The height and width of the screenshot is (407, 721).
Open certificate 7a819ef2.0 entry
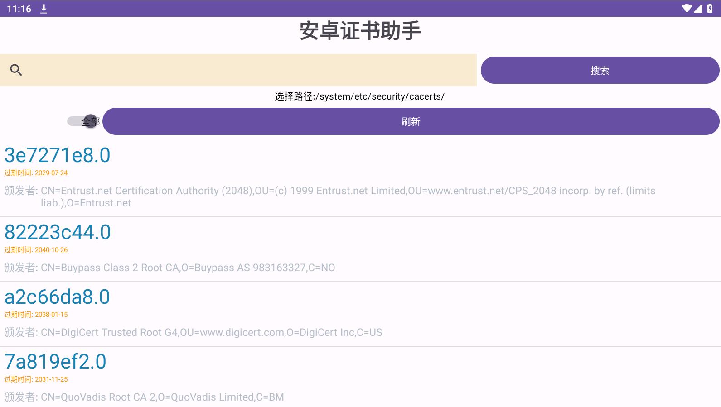[x=55, y=362]
